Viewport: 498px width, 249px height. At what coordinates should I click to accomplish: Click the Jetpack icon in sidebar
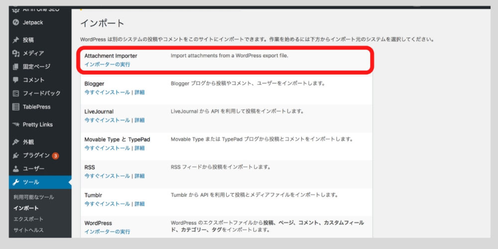click(15, 22)
